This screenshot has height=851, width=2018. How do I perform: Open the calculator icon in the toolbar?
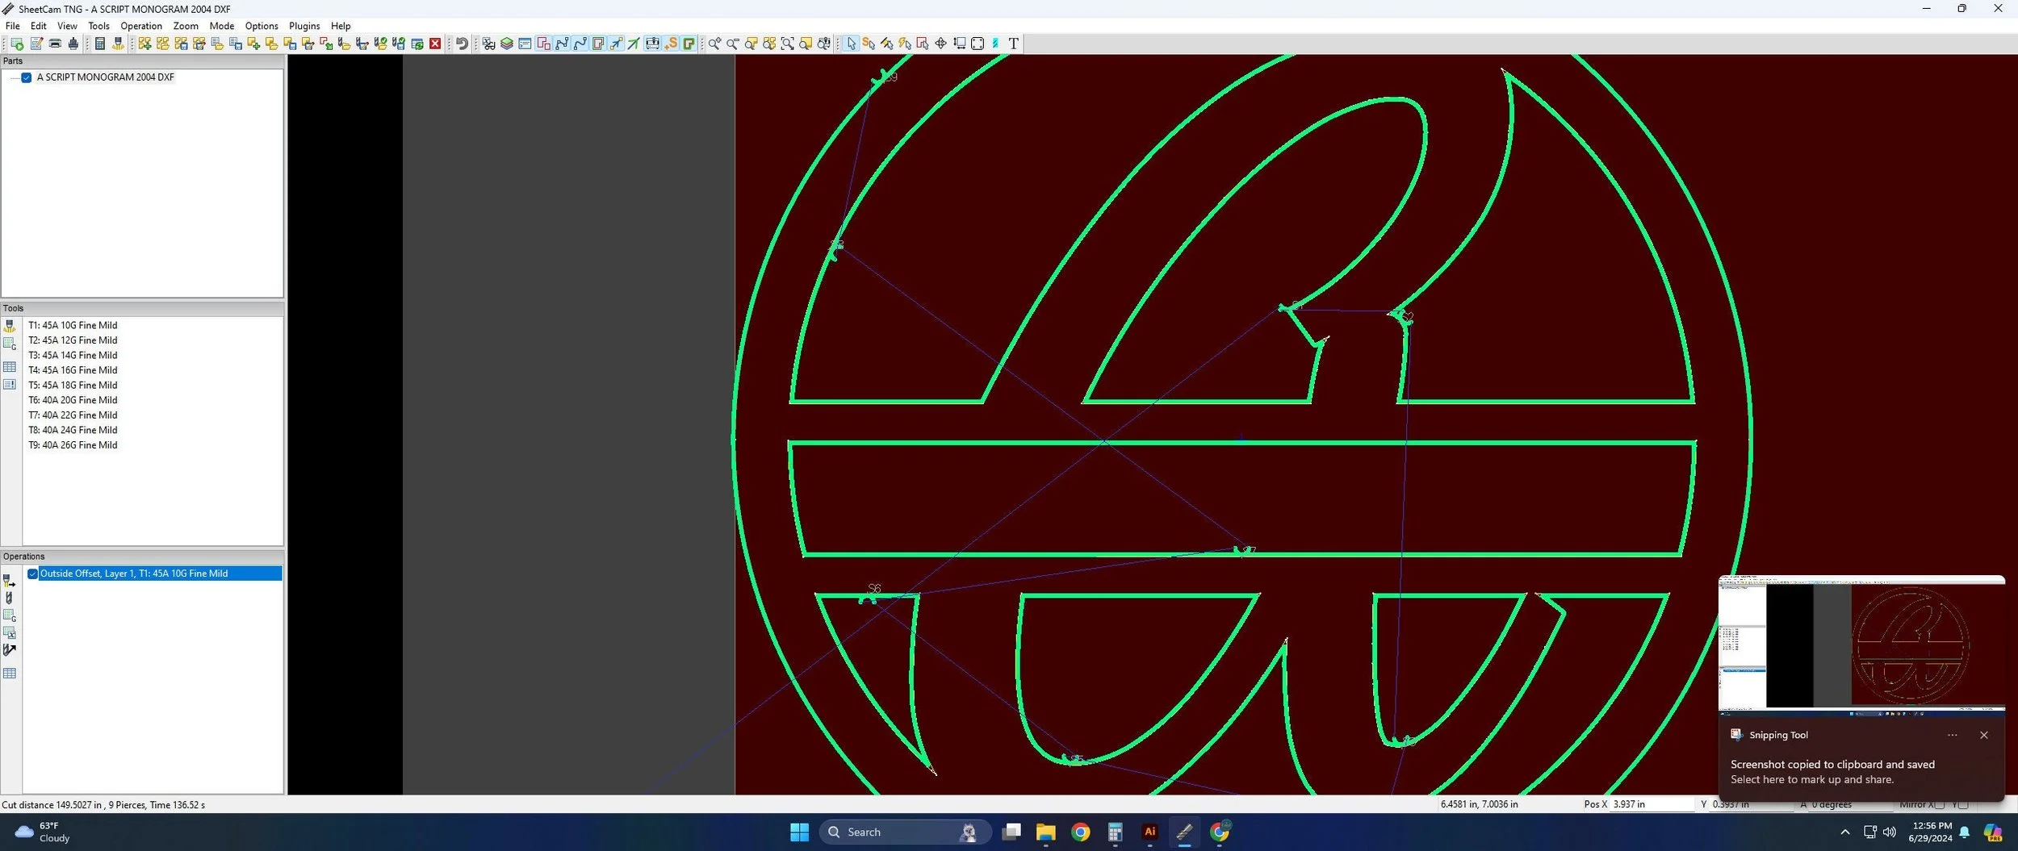point(99,44)
